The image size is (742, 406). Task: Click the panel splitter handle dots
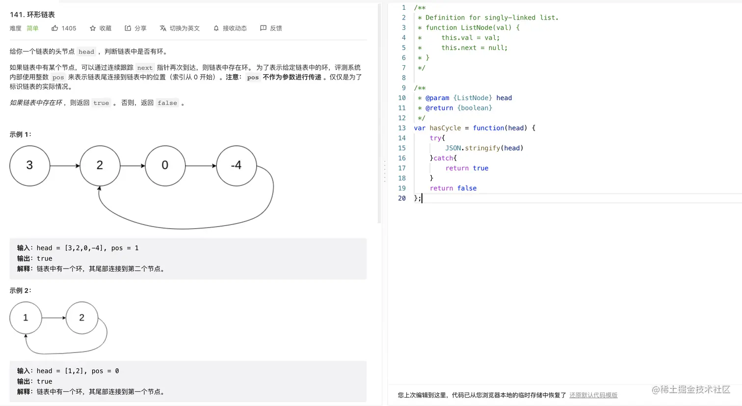pyautogui.click(x=385, y=171)
